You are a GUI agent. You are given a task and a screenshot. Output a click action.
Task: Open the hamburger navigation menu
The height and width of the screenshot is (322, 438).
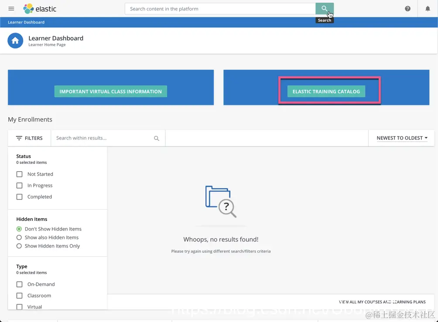11,9
